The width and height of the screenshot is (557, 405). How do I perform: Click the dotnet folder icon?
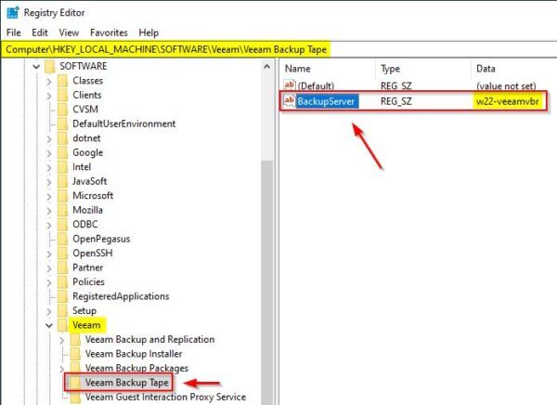tap(62, 138)
